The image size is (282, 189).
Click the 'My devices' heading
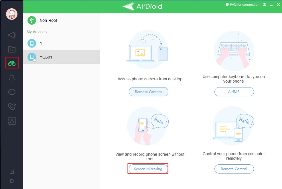[x=37, y=32]
